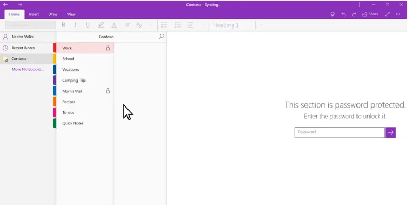
Task: Submit password with purple arrow button
Action: [x=390, y=132]
